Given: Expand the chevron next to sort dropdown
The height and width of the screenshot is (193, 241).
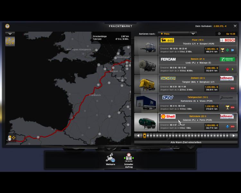Looking at the screenshot, I should click(x=193, y=33).
